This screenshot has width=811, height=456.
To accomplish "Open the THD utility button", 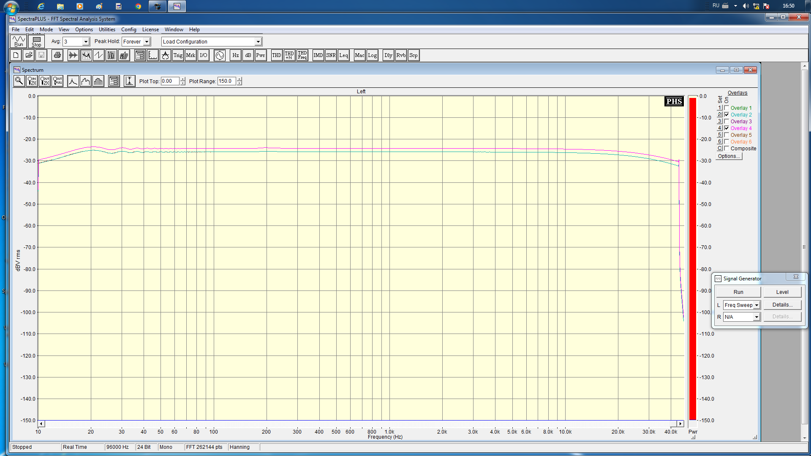I will pos(277,55).
